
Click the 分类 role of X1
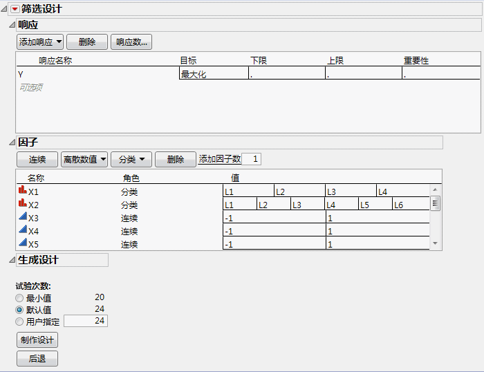[129, 192]
